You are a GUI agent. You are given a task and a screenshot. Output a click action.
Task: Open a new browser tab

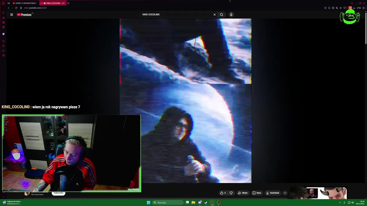point(68,3)
